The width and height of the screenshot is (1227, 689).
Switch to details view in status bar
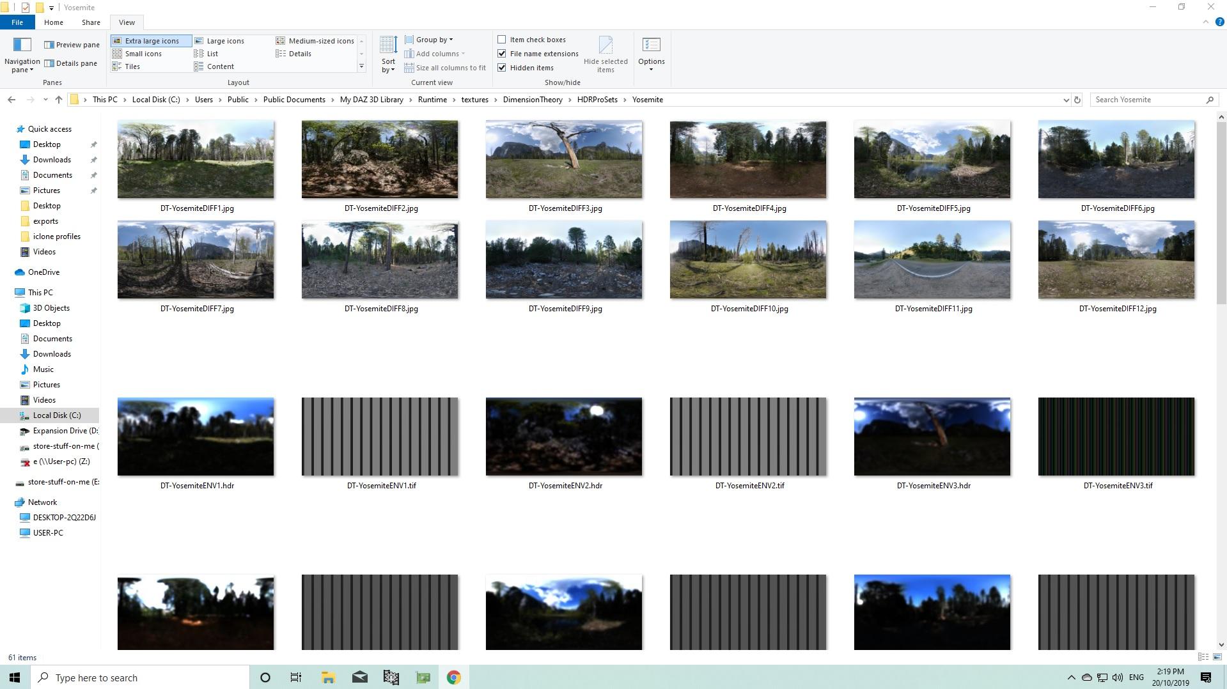pyautogui.click(x=1203, y=657)
